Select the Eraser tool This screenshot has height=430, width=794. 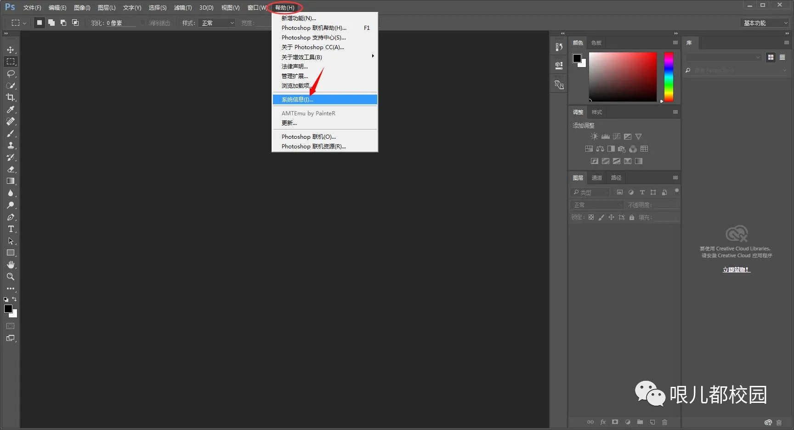click(11, 169)
